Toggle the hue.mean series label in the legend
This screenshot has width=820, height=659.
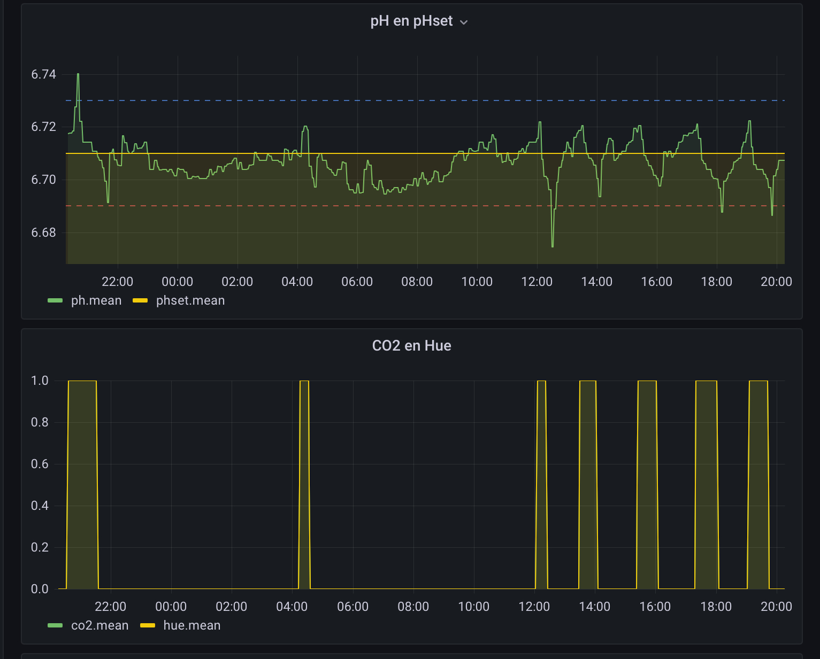pyautogui.click(x=192, y=625)
